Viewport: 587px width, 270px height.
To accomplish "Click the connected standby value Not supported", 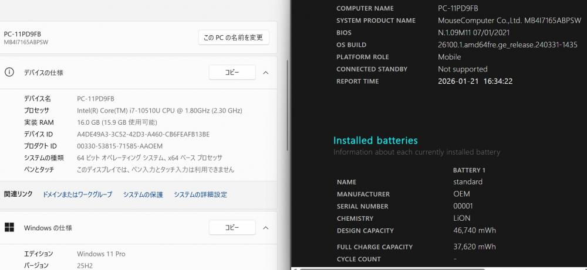I will pos(463,69).
